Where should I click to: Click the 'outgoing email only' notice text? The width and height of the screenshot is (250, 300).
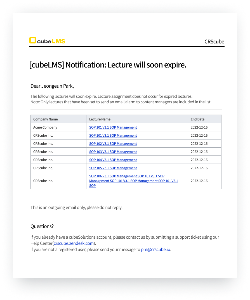(76, 208)
